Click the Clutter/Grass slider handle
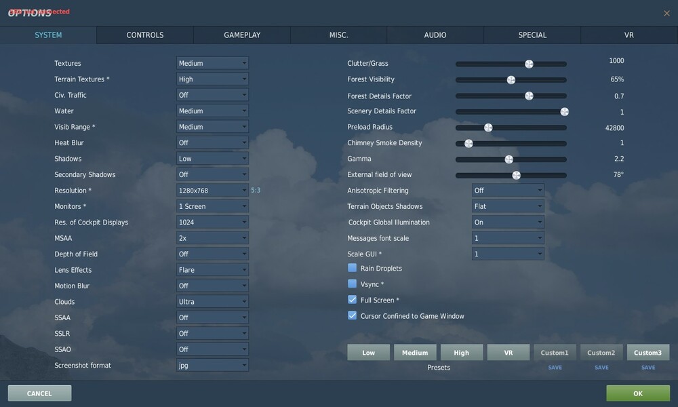The height and width of the screenshot is (407, 678). click(x=529, y=64)
